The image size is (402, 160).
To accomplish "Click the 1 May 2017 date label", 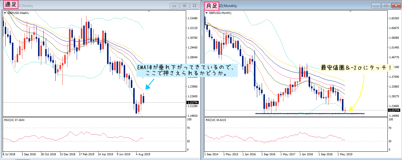I will pyautogui.click(x=288, y=154).
